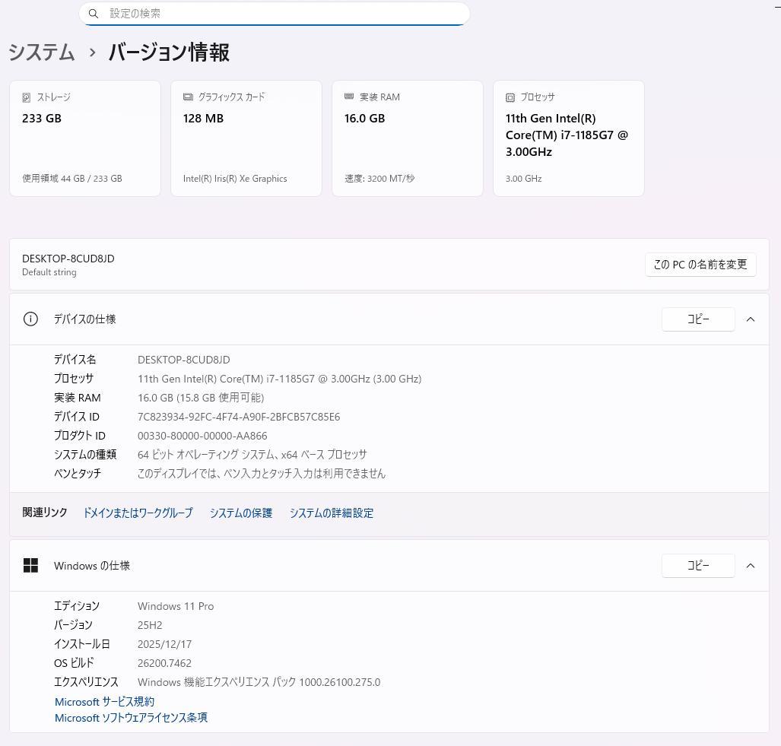Open the システムの保護 link

240,513
